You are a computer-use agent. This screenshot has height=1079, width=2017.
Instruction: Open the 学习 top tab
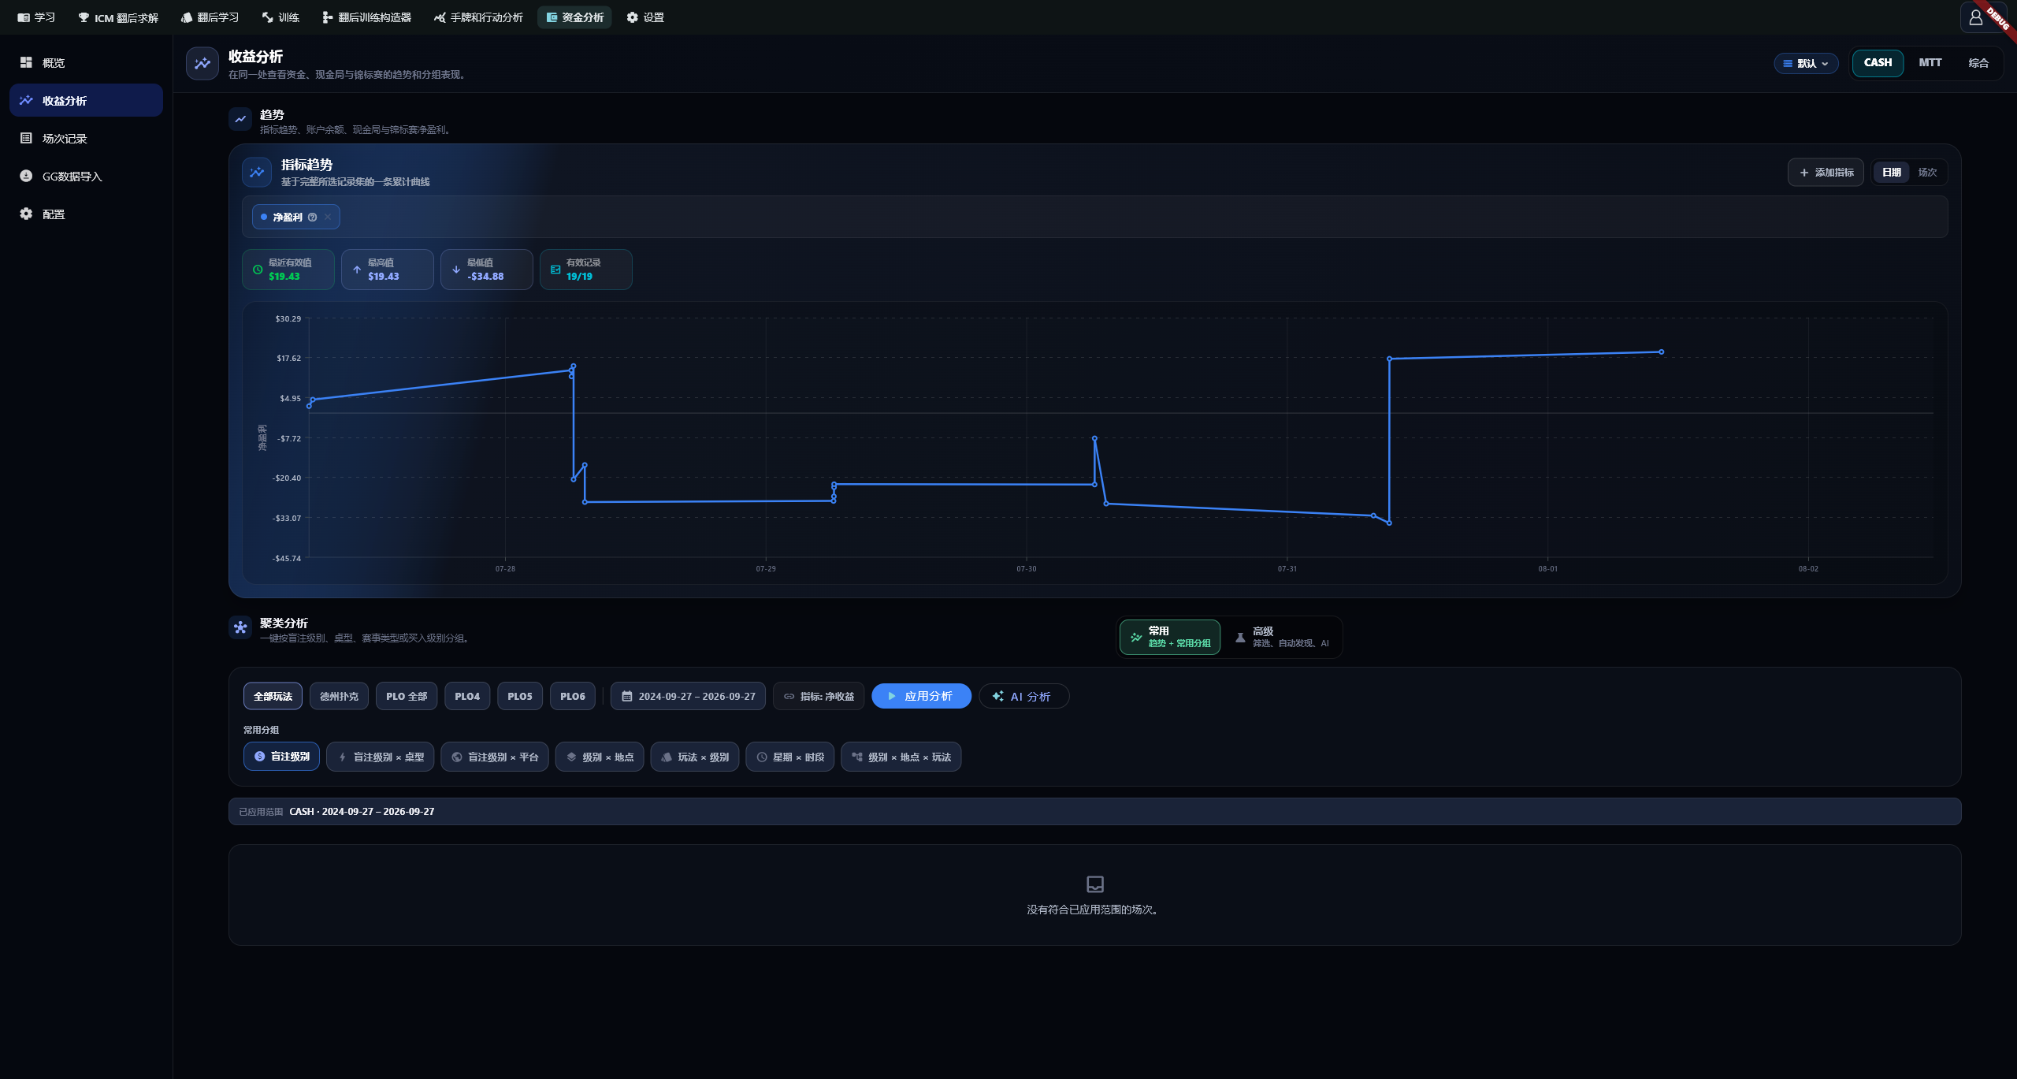(x=36, y=17)
